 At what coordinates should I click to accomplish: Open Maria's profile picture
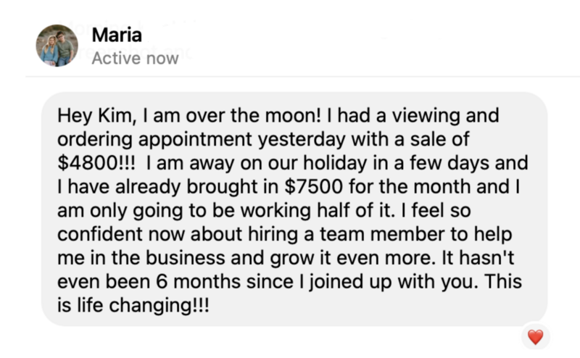57,46
